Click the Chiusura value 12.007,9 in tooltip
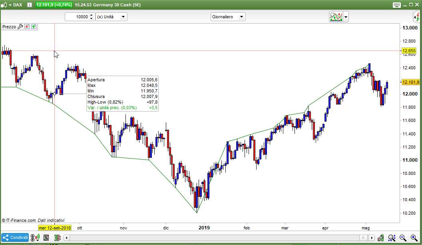The image size is (422, 245). click(149, 96)
